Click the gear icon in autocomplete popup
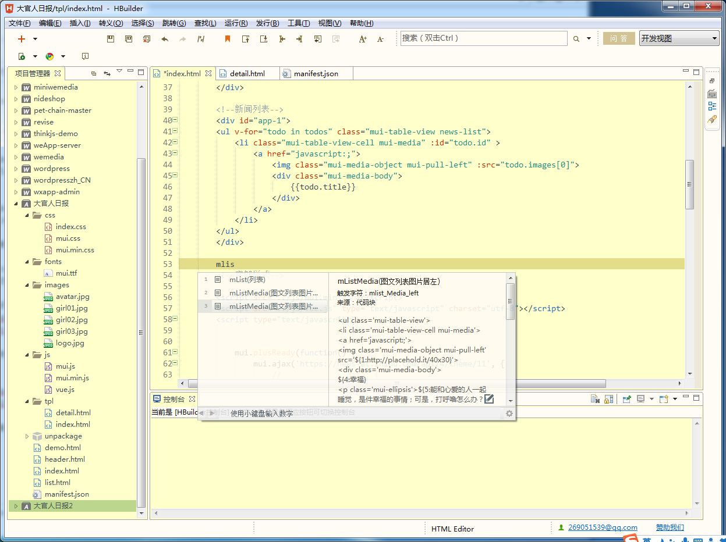 point(509,413)
